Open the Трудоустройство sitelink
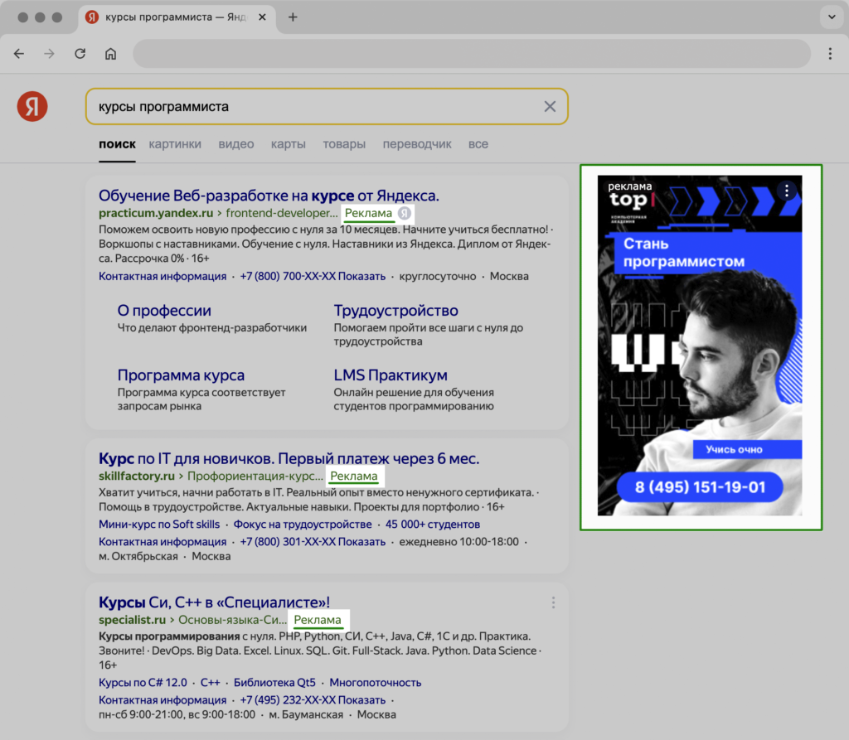Screen dimensions: 849x740 pyautogui.click(x=395, y=311)
